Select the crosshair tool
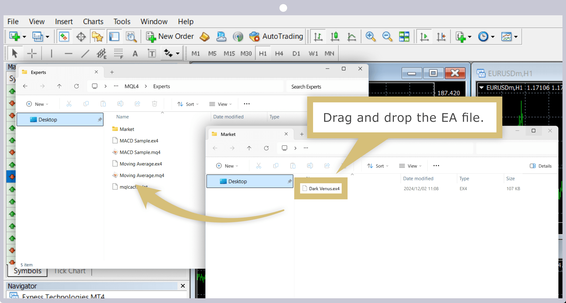This screenshot has width=566, height=303. pos(32,54)
